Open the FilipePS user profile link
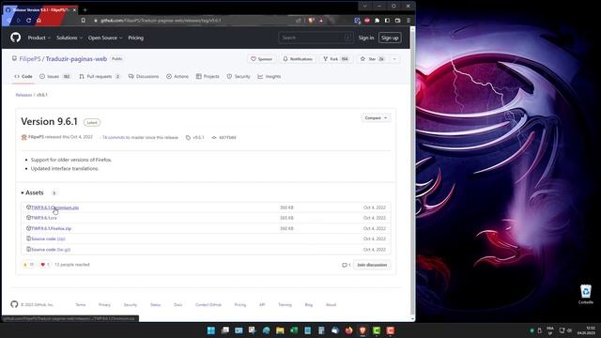 click(30, 59)
